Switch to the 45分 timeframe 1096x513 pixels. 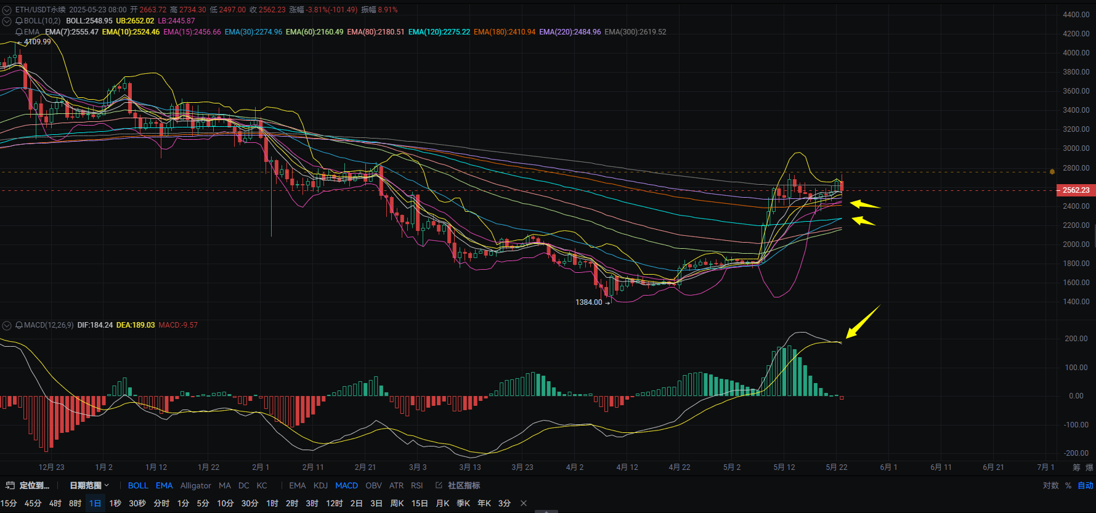tap(33, 503)
